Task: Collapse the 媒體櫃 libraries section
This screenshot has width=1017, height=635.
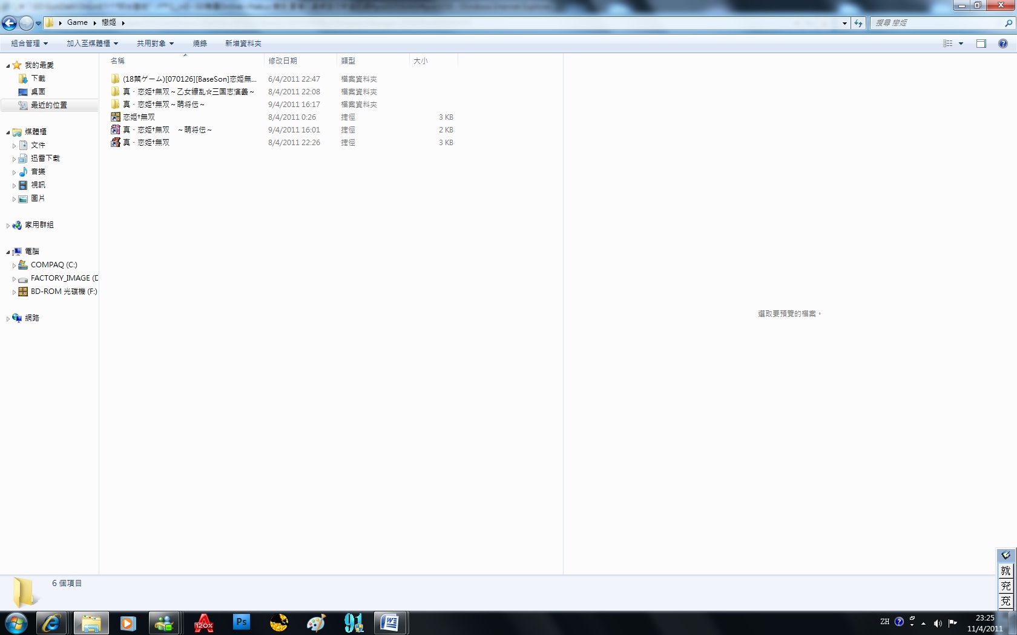Action: (x=8, y=132)
